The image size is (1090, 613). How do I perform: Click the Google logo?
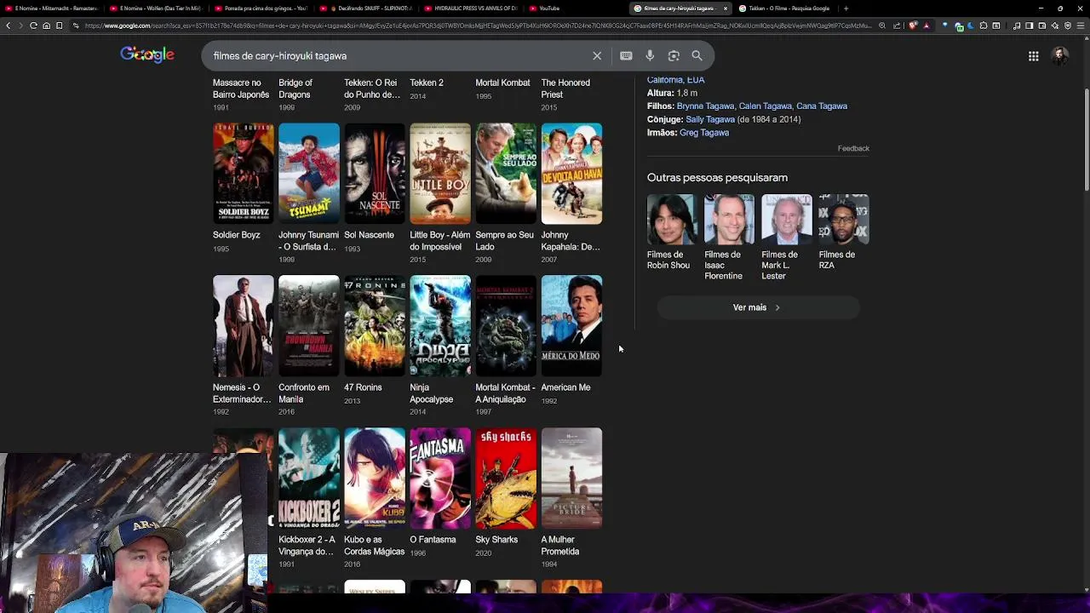coord(147,54)
